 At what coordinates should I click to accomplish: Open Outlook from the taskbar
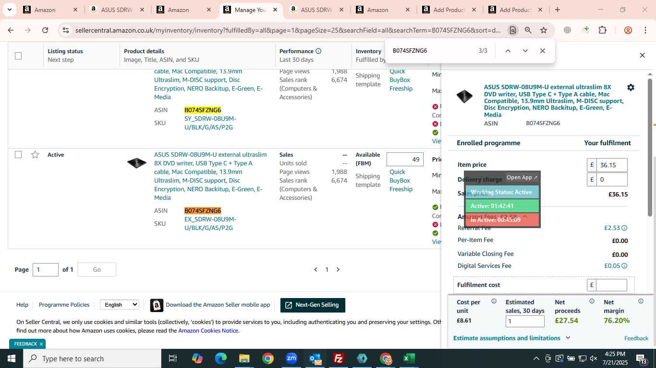click(315, 358)
